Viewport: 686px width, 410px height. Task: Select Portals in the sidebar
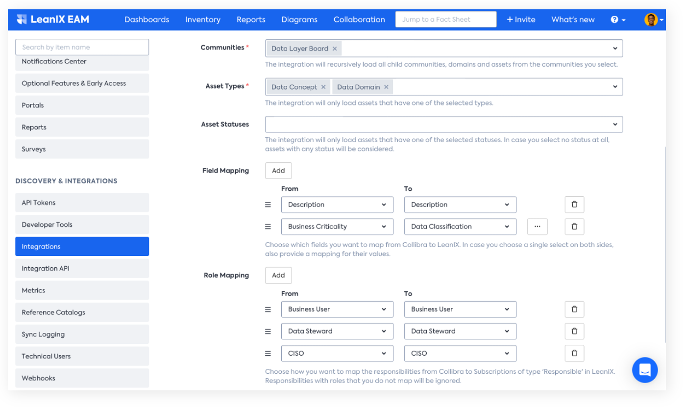(x=82, y=105)
